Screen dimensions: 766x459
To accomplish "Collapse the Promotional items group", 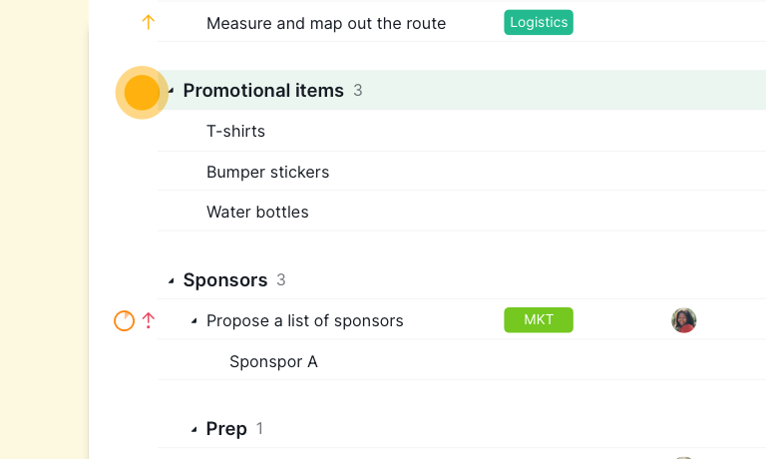I will 171,91.
